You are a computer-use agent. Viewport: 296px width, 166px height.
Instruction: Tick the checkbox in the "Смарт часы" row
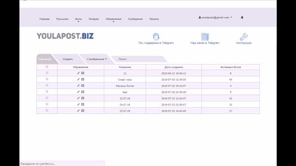(47, 79)
